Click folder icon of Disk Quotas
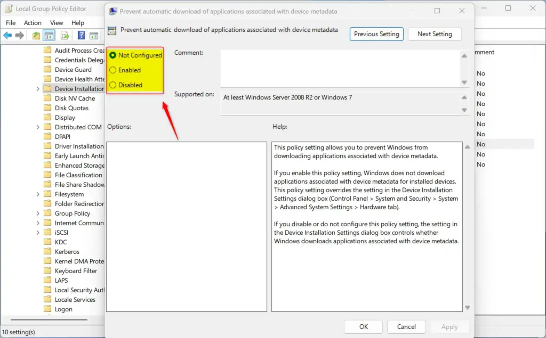 click(x=47, y=108)
